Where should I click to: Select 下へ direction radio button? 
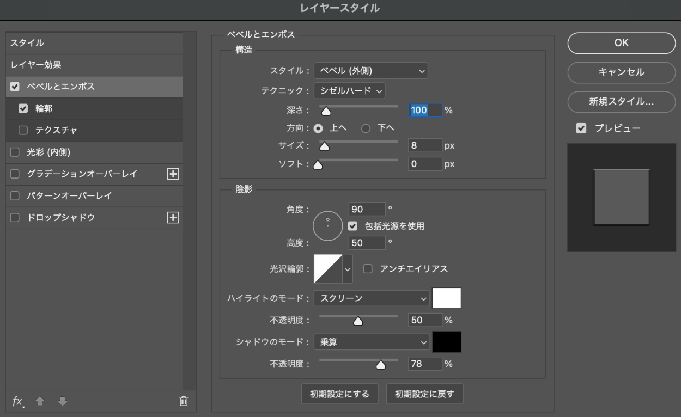coord(366,128)
